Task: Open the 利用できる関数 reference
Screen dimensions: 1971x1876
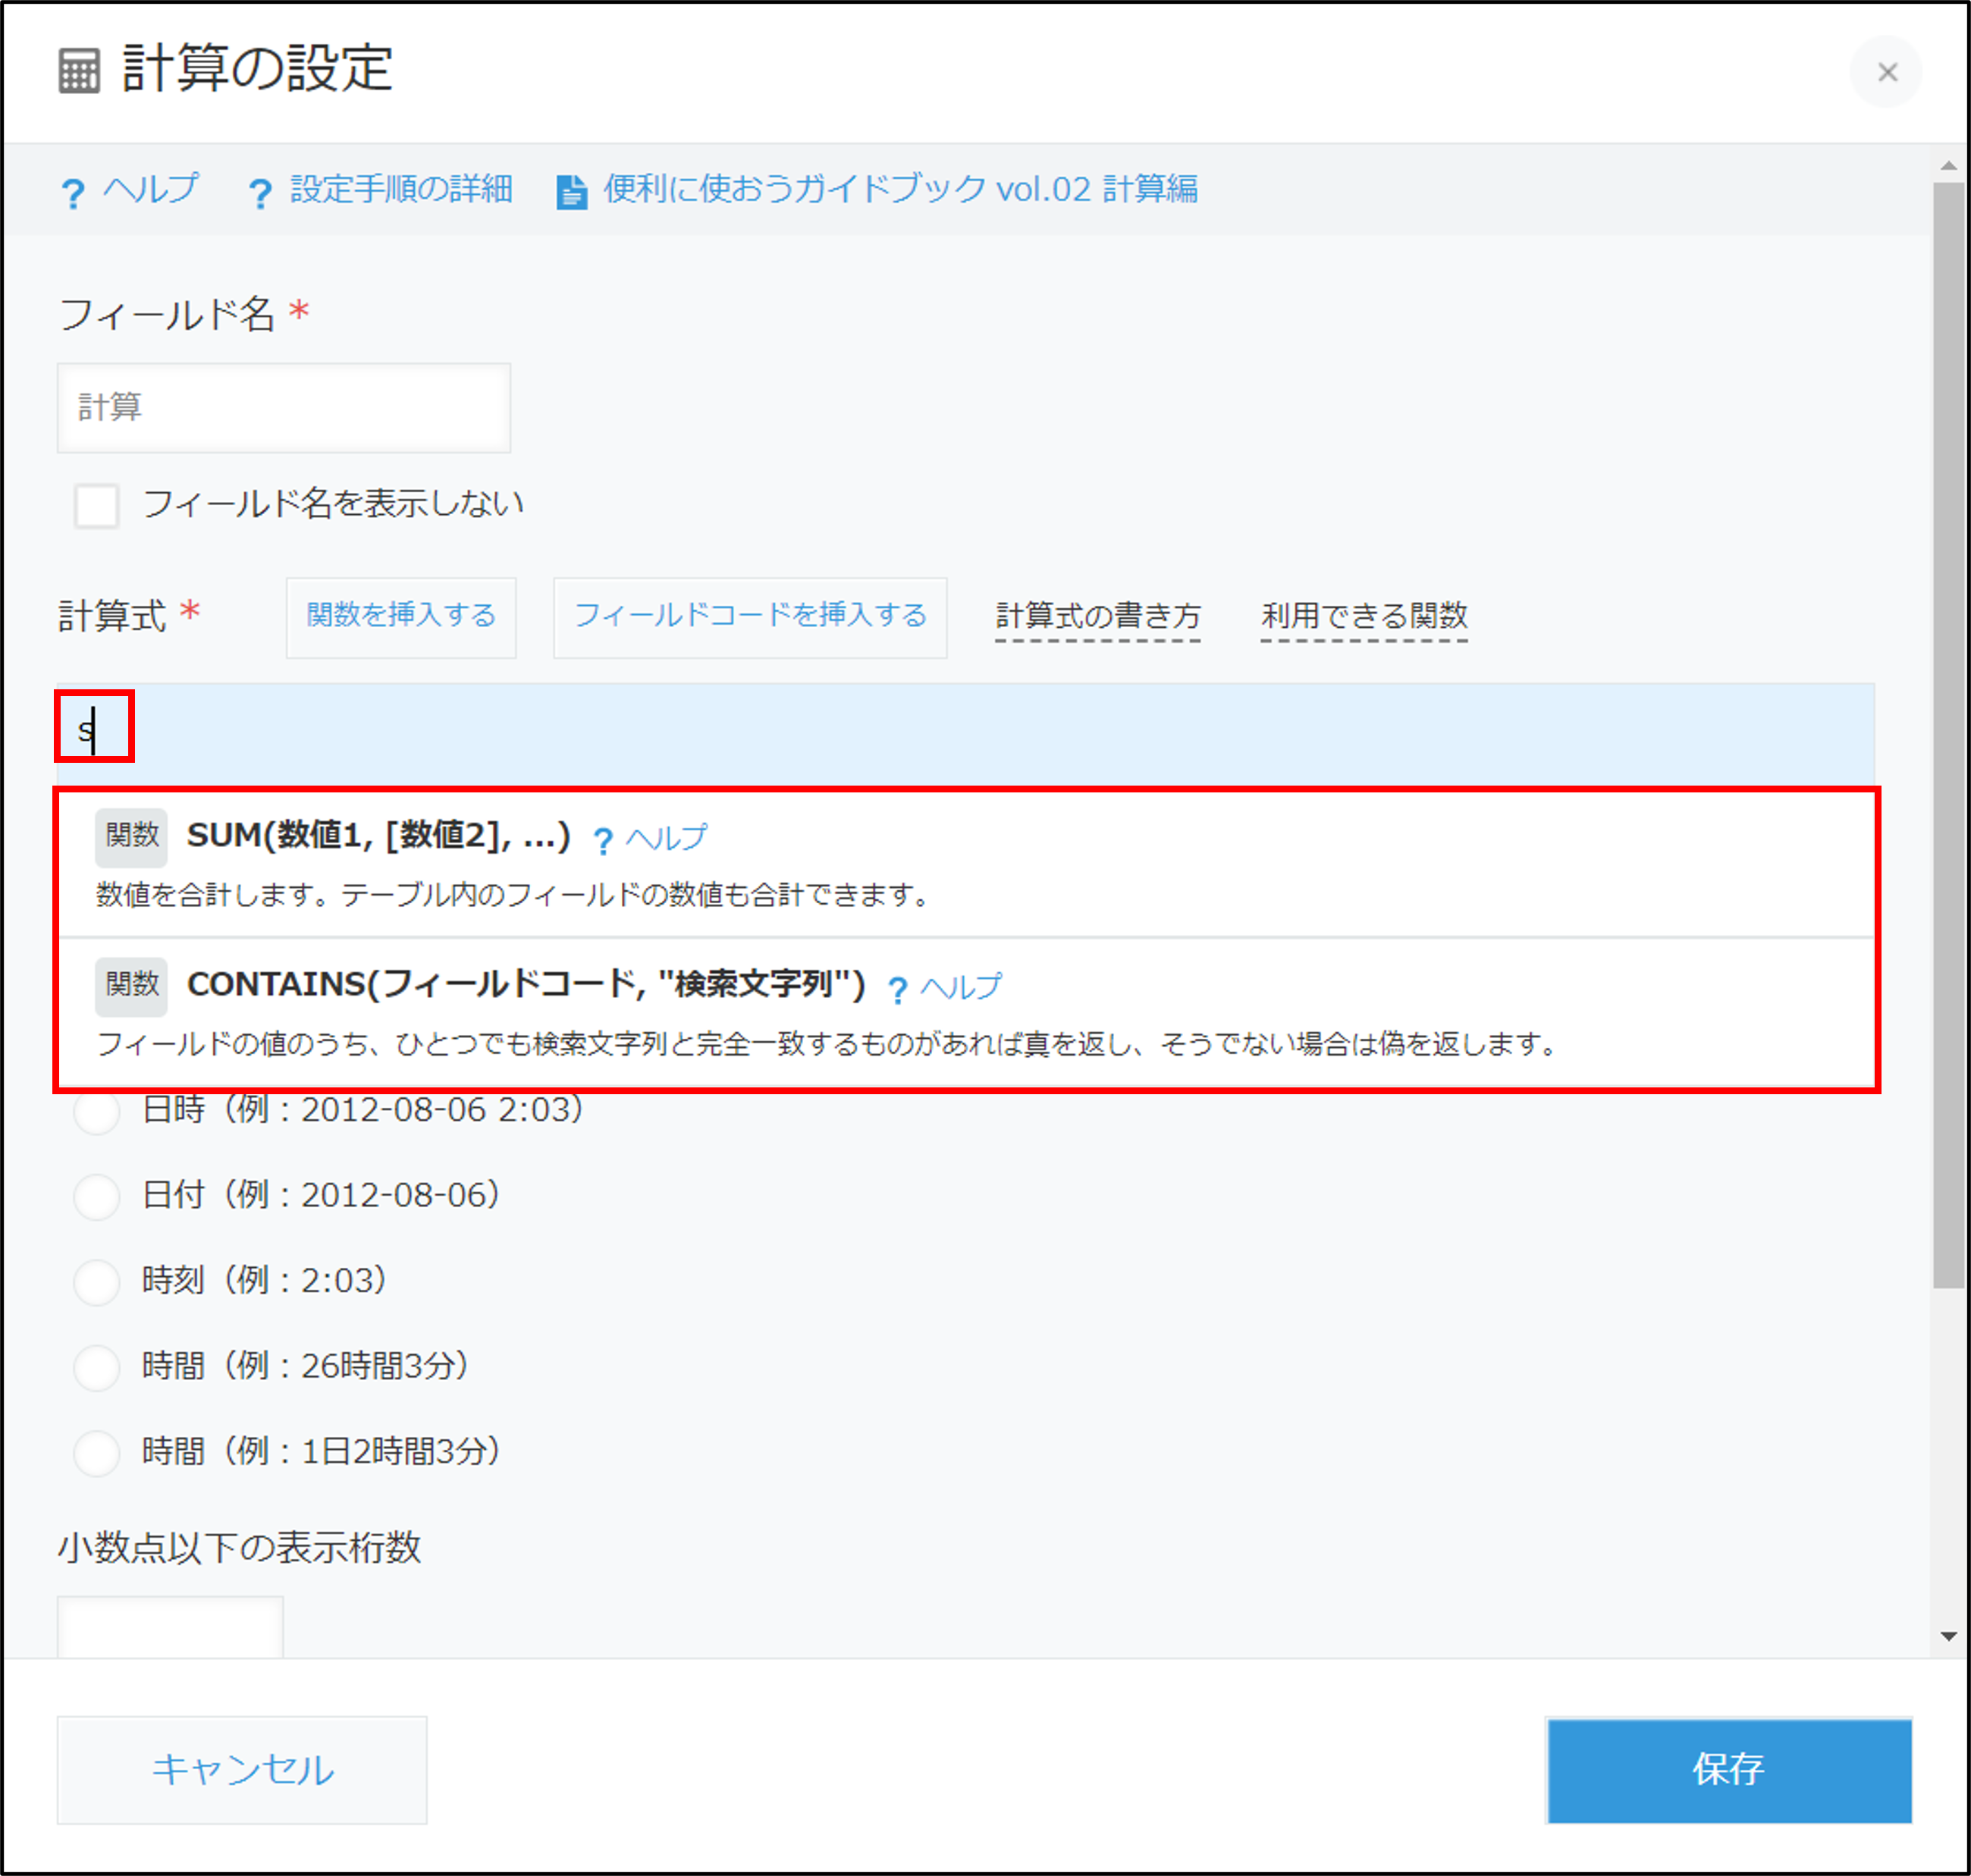Action: (1364, 617)
